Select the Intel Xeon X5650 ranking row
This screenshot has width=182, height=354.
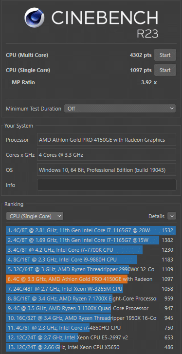(91, 347)
